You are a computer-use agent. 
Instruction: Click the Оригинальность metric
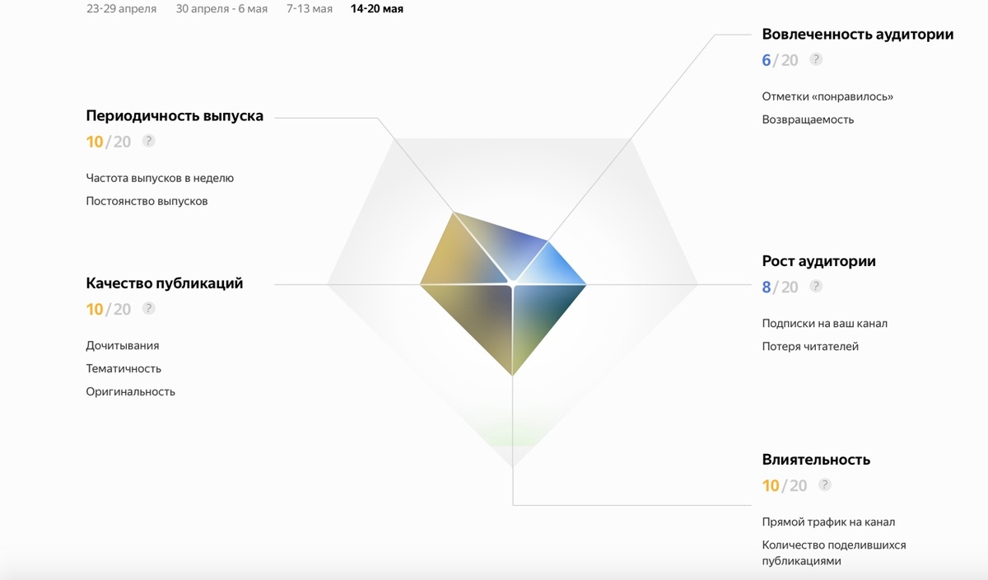tap(131, 391)
